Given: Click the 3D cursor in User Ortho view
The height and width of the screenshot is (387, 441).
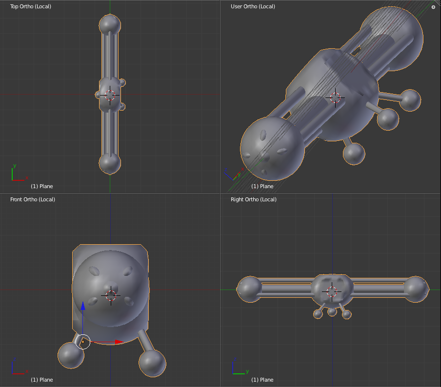Looking at the screenshot, I should (335, 97).
